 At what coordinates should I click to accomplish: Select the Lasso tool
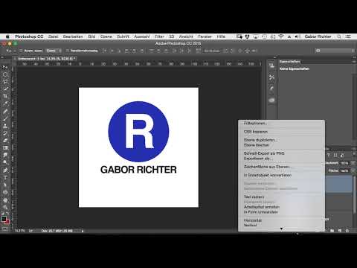(5, 82)
